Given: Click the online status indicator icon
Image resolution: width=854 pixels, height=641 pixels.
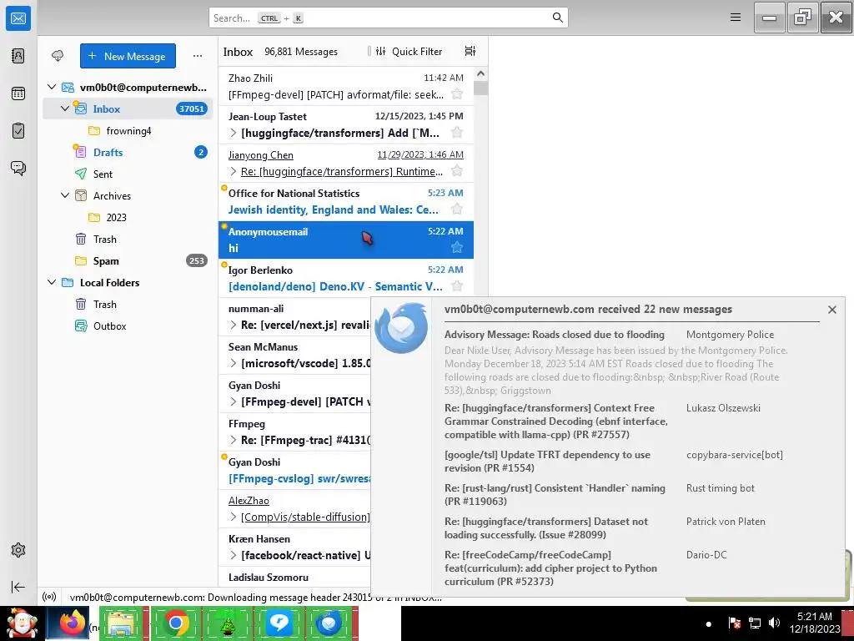Looking at the screenshot, I should coord(49,597).
